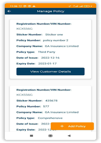Tap sticker number 435678
The height and width of the screenshot is (143, 101).
click(x=51, y=101)
